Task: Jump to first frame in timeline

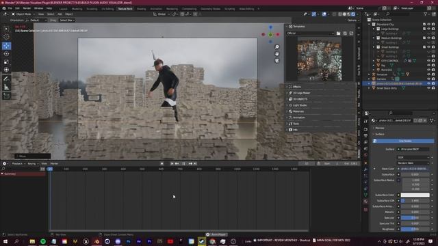Action: click(x=172, y=164)
